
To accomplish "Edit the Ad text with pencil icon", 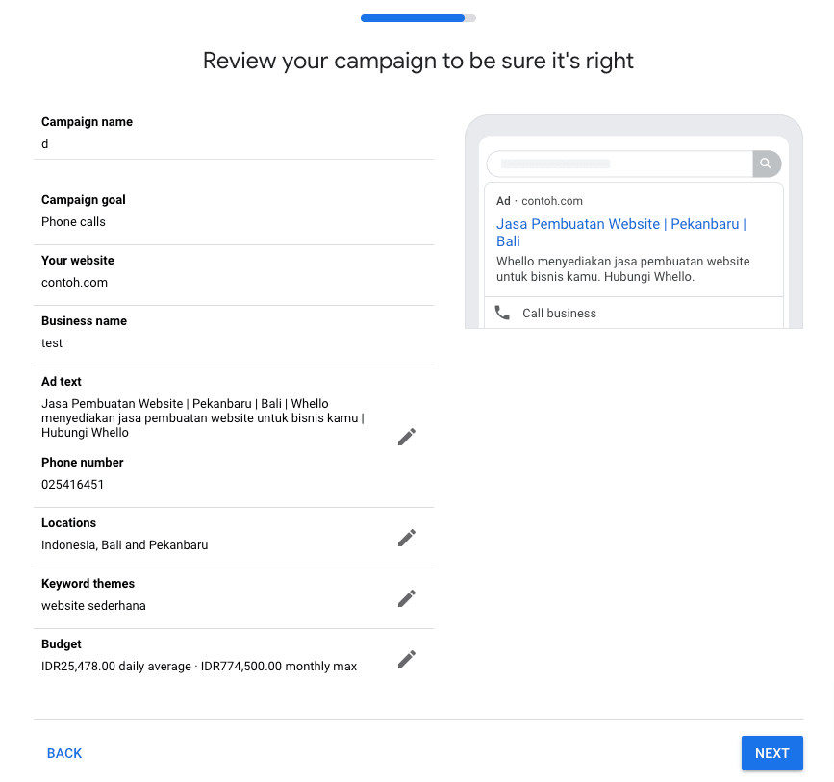I will click(x=407, y=438).
